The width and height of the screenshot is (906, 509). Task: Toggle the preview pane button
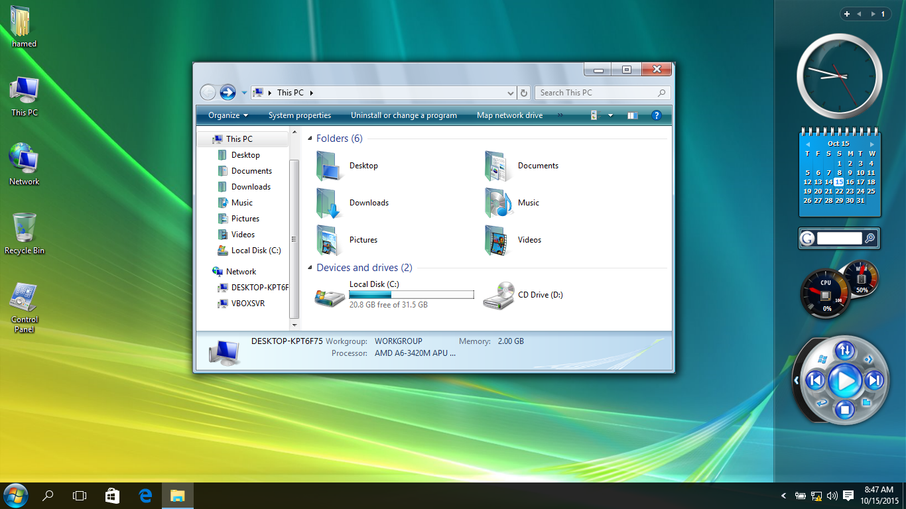click(x=632, y=115)
